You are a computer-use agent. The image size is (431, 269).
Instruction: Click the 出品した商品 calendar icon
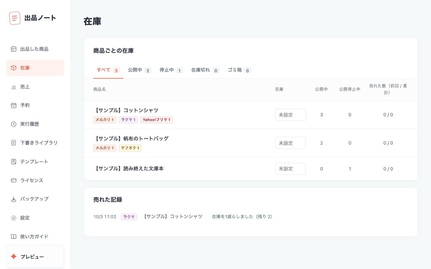[x=13, y=49]
